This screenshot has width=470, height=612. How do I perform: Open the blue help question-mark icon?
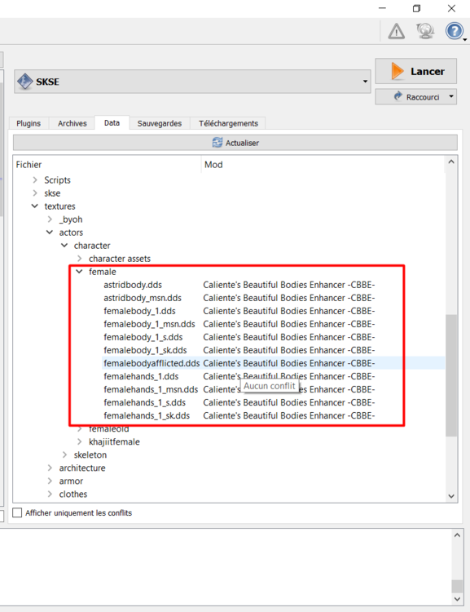(454, 31)
